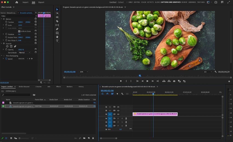
Task: Expand the Speed property
Action: (3, 59)
